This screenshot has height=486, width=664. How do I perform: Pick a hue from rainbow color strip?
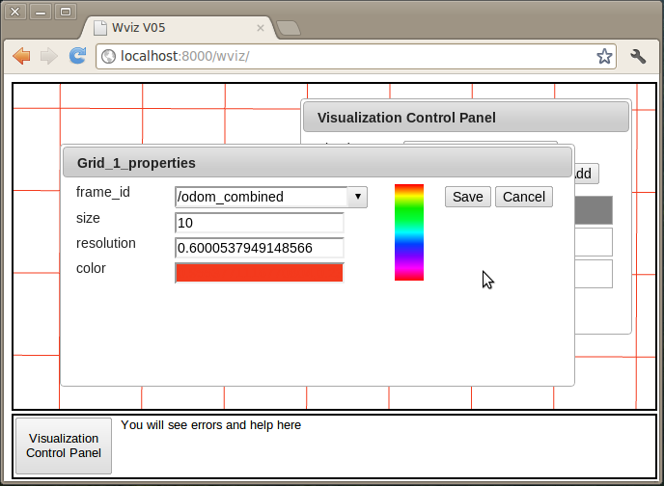409,231
